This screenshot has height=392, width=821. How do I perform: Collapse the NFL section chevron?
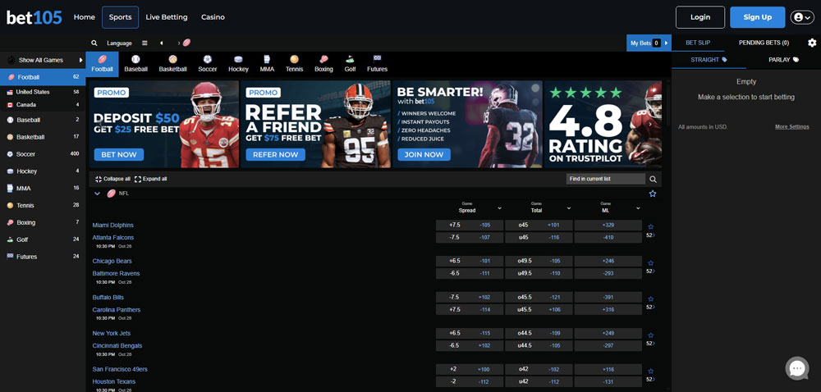(x=98, y=194)
